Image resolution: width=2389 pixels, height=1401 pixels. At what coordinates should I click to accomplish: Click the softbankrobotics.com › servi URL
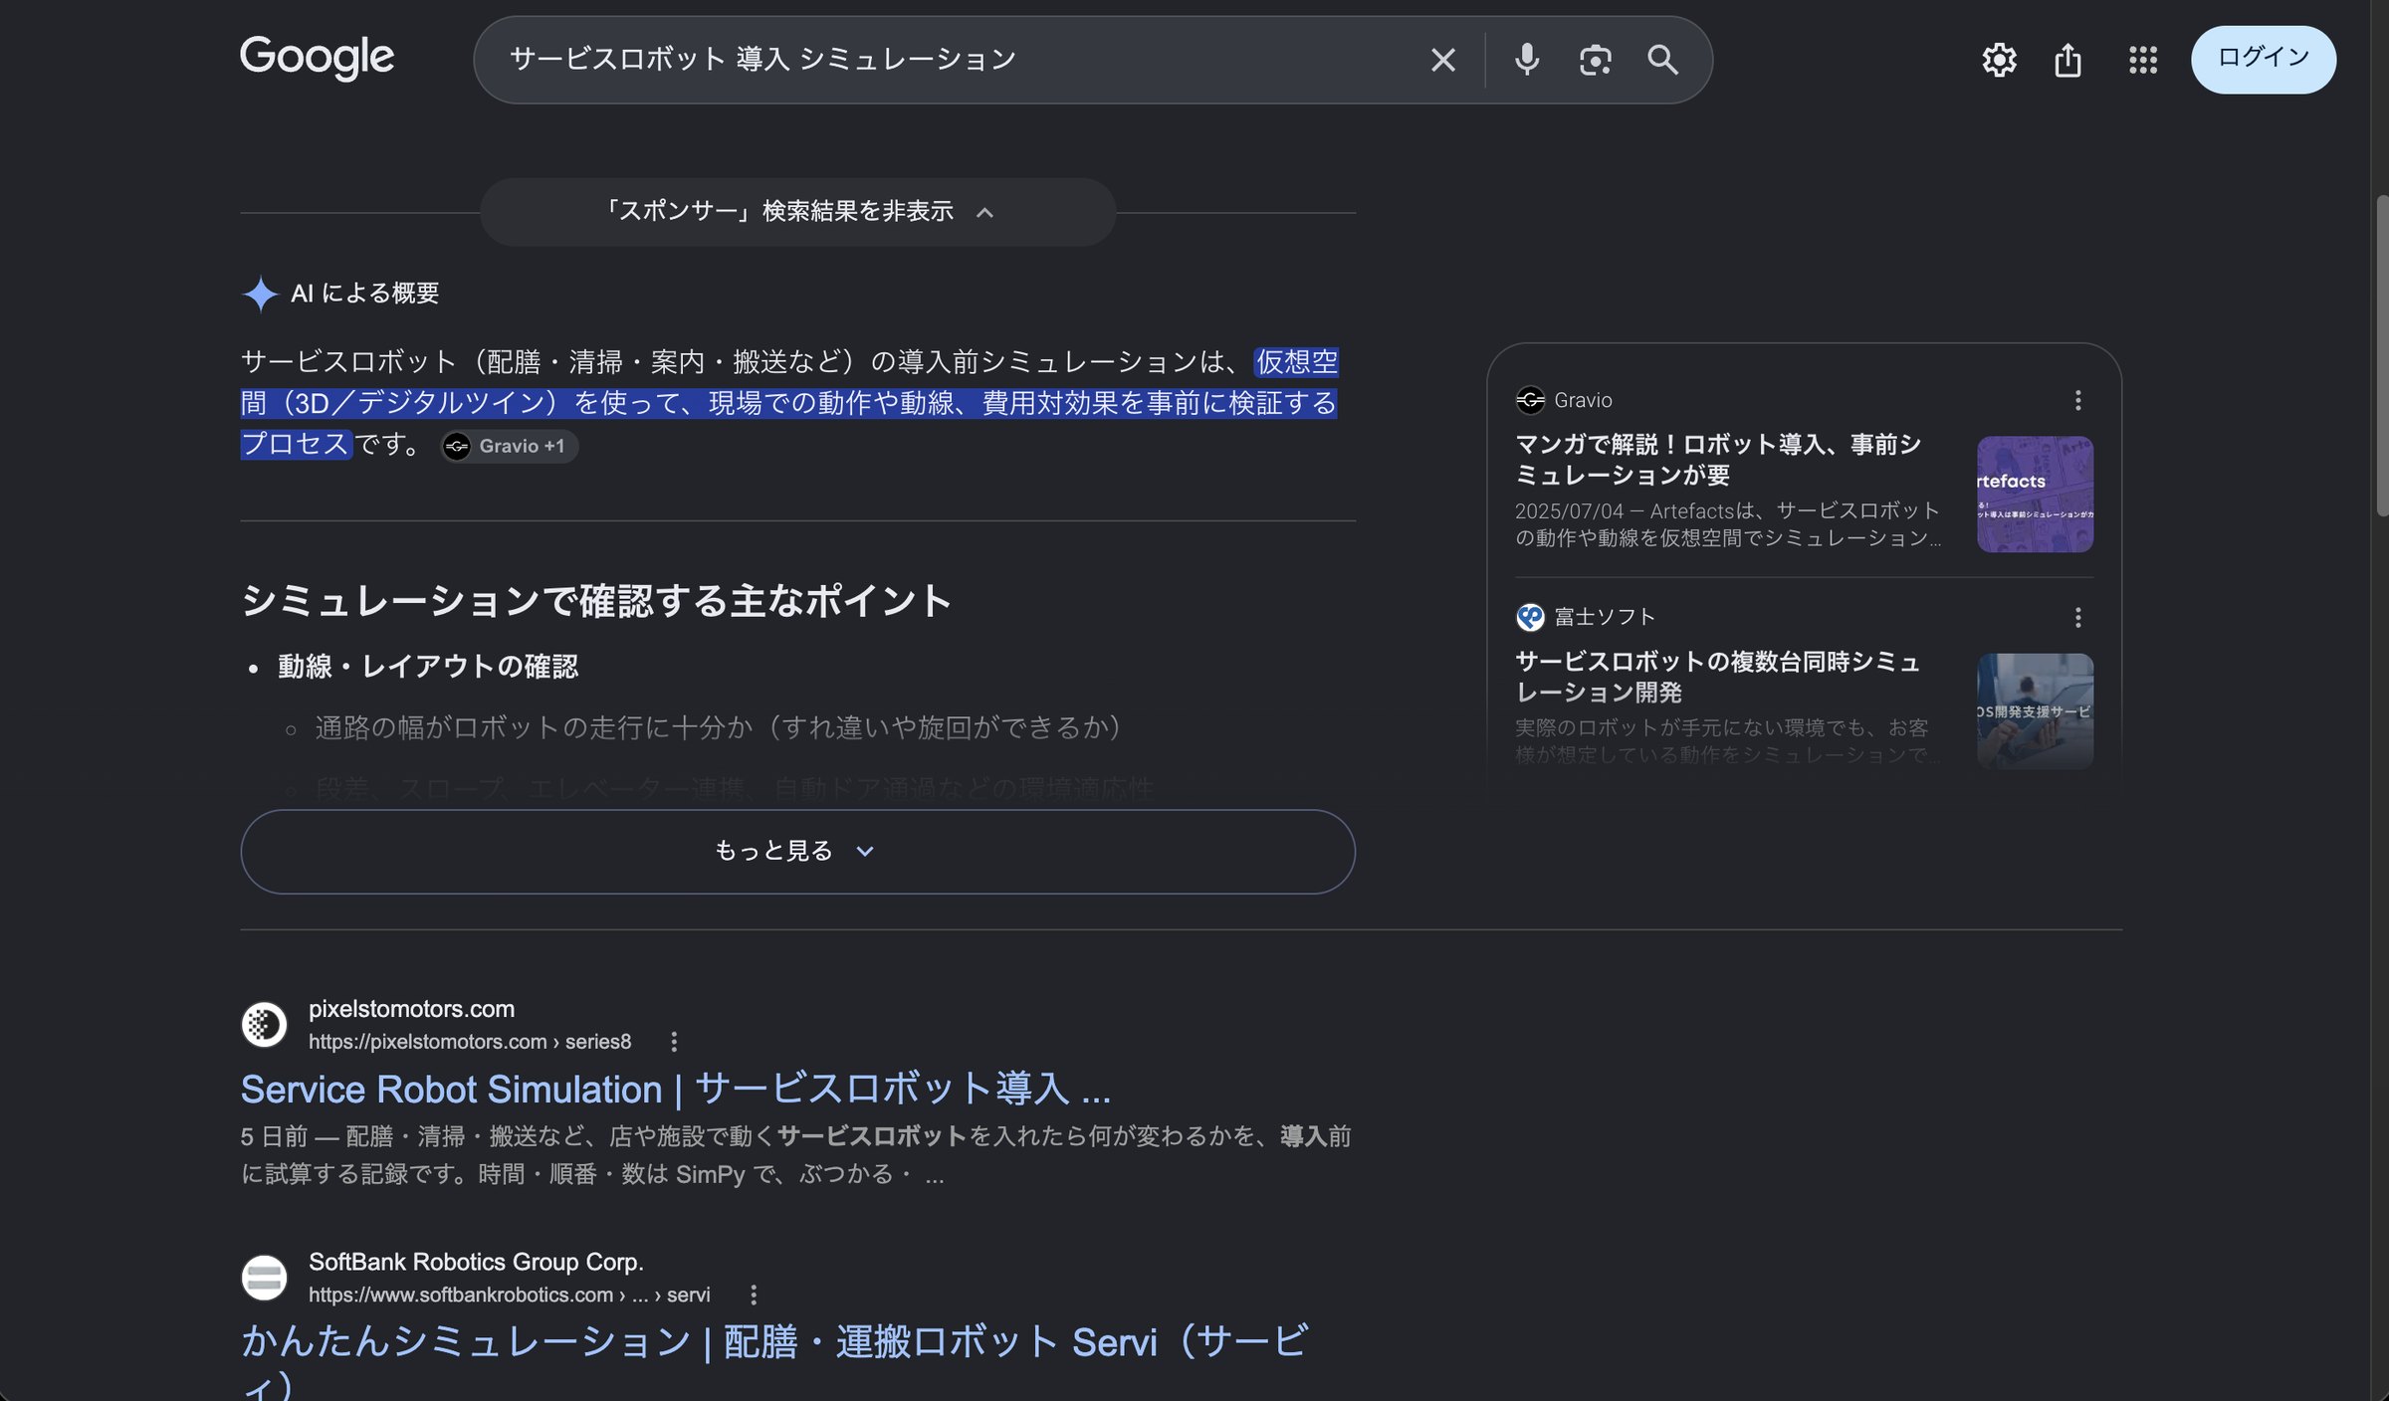coord(510,1295)
